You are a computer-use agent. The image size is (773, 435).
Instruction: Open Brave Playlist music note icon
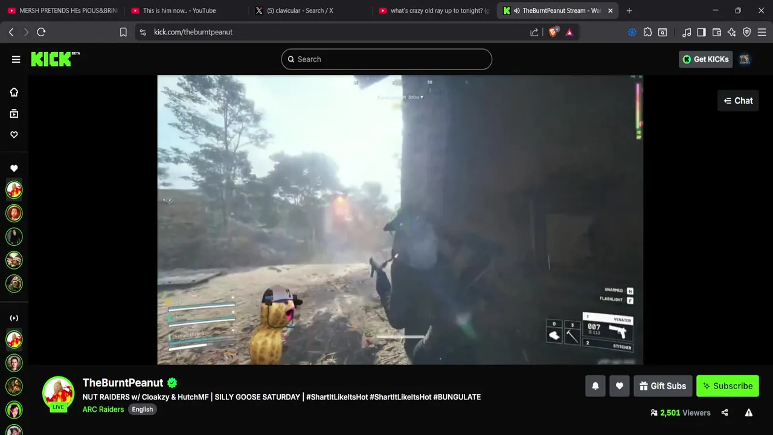tap(687, 33)
